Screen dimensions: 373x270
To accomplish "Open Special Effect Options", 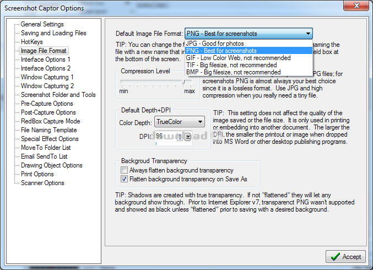I will (50, 139).
